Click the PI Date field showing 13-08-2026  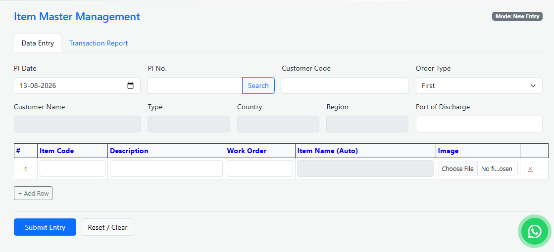click(x=77, y=85)
